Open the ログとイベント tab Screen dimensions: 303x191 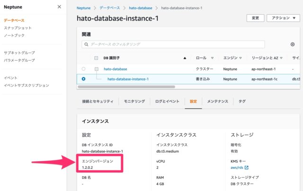pyautogui.click(x=167, y=101)
